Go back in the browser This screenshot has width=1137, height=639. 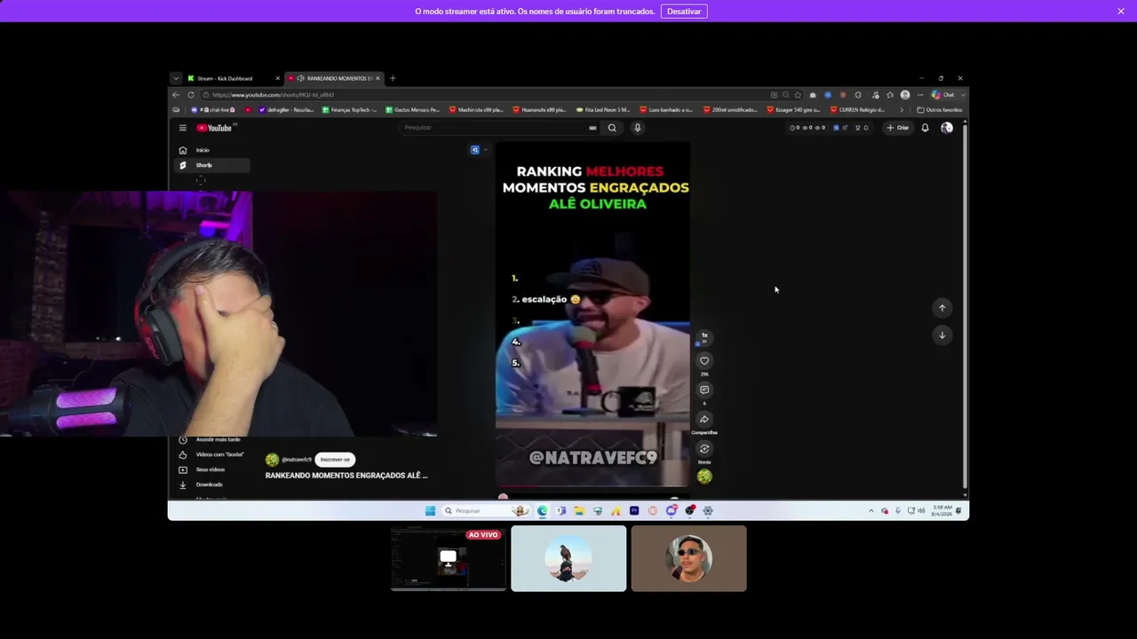pyautogui.click(x=176, y=95)
